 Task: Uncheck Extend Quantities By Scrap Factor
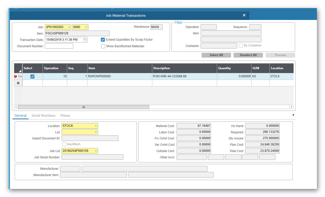103,39
